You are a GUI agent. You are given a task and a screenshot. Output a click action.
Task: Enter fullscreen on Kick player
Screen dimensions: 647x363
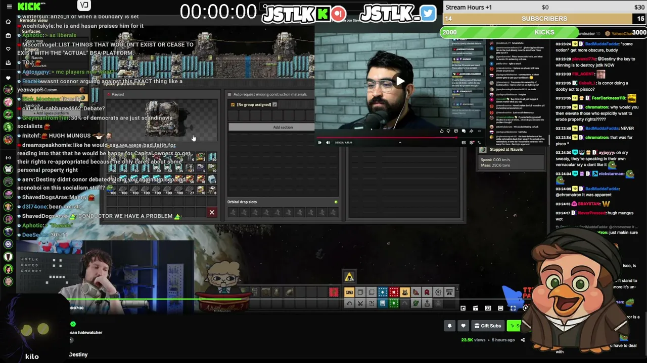coord(513,308)
